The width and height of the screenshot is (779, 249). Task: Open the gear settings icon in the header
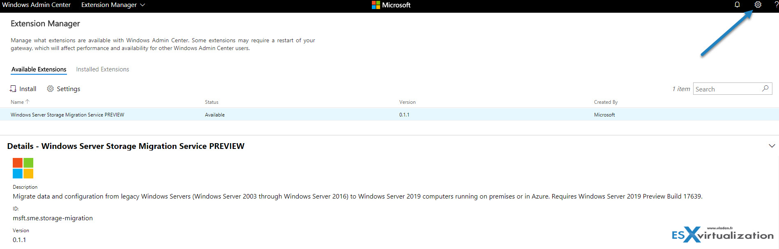[x=758, y=5]
